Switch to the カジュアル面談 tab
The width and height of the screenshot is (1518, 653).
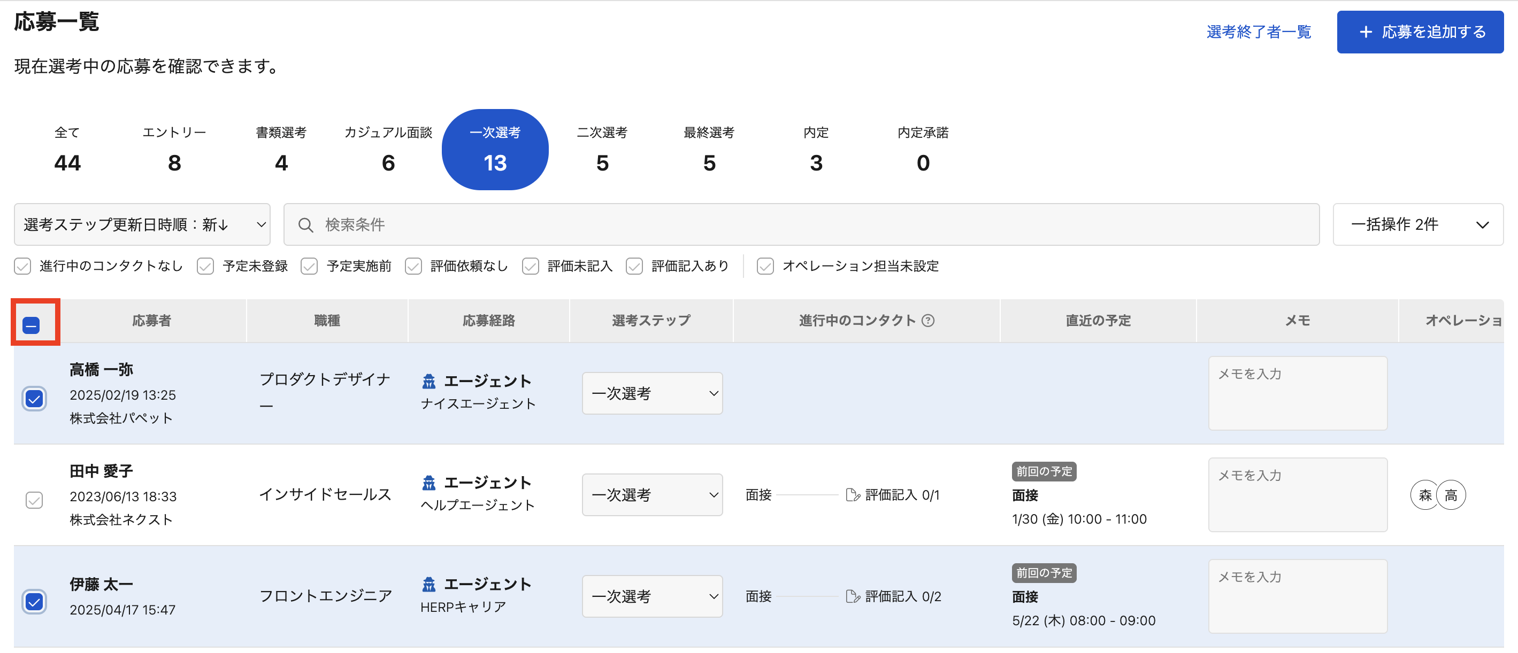tap(388, 149)
